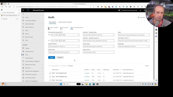This screenshot has width=173, height=97.
Task: Toggle the New Microsoft Purview portal switch
Action: [120, 10]
